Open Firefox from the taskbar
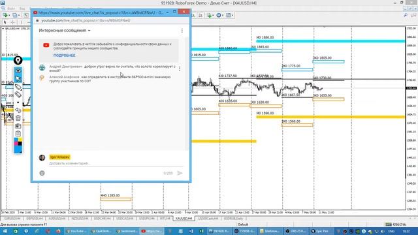The image size is (418, 235). (58, 231)
